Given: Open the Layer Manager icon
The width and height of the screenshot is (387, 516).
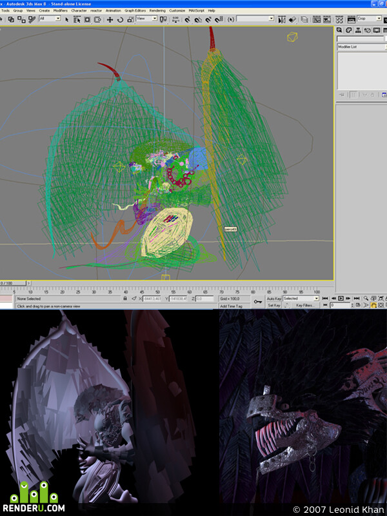Looking at the screenshot, I should pos(304,20).
